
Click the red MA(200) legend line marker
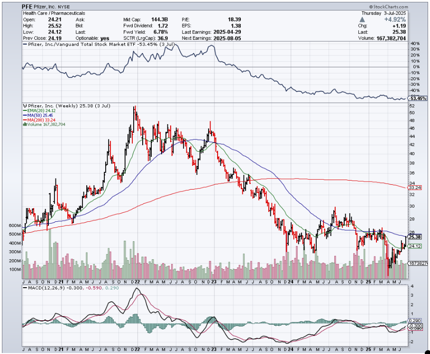click(25, 120)
